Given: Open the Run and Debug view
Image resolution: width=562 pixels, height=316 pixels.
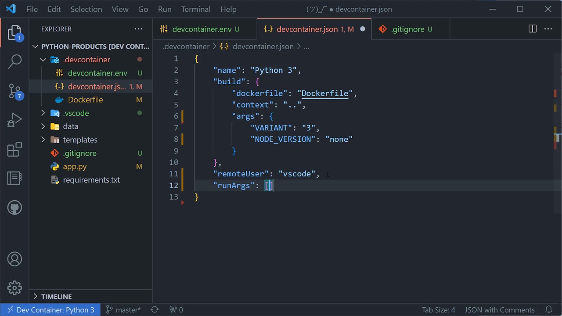Looking at the screenshot, I should coord(14,120).
